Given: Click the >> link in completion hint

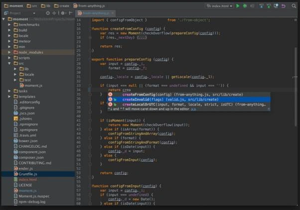Looking at the screenshot, I should point(193,109).
